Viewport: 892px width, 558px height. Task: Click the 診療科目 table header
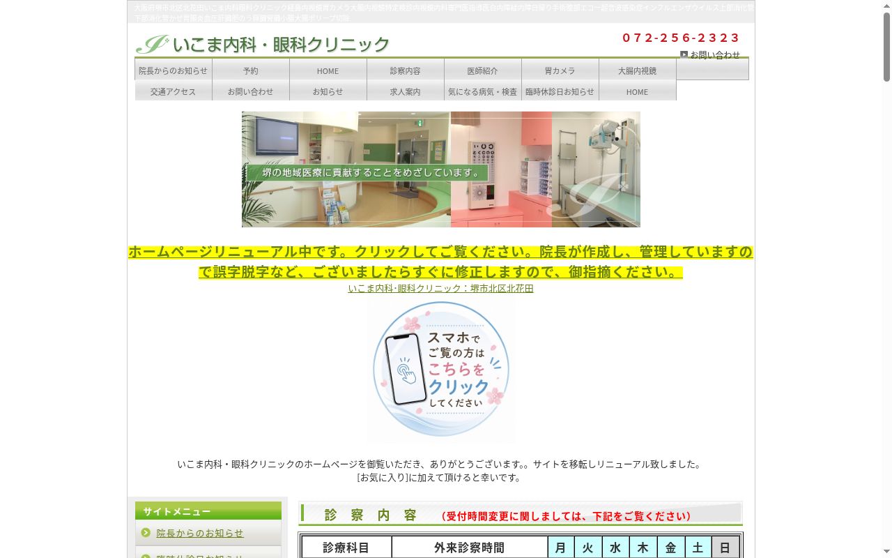pyautogui.click(x=346, y=548)
